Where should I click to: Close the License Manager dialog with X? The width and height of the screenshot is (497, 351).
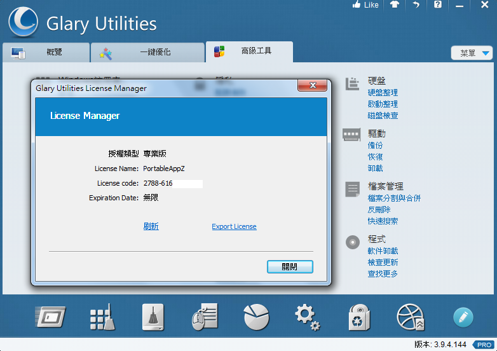pyautogui.click(x=312, y=85)
